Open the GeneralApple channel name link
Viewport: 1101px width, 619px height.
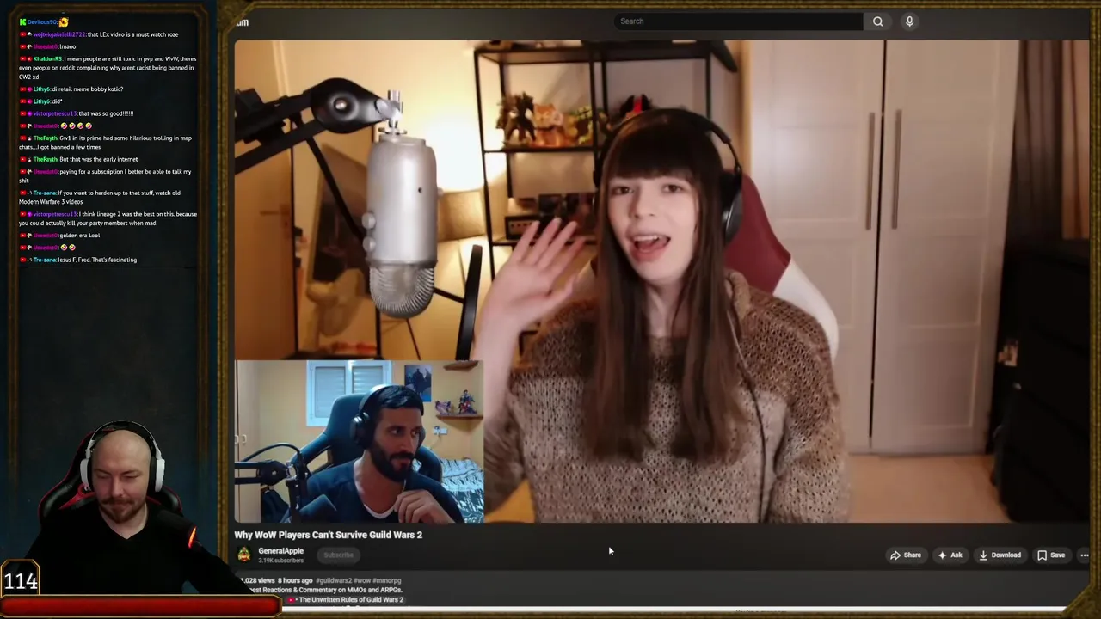click(x=280, y=551)
